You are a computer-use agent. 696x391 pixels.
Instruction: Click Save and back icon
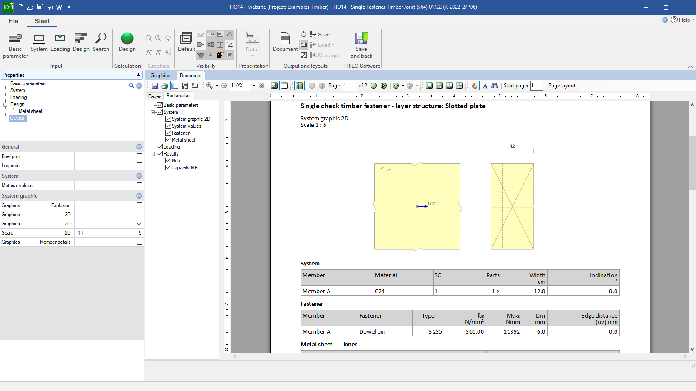[361, 46]
